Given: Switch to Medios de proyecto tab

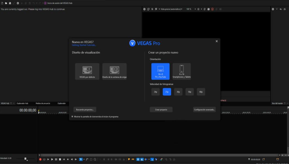Looking at the screenshot, I should point(43,103).
